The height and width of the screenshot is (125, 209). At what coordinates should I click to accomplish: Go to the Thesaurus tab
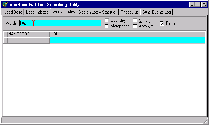click(x=130, y=12)
